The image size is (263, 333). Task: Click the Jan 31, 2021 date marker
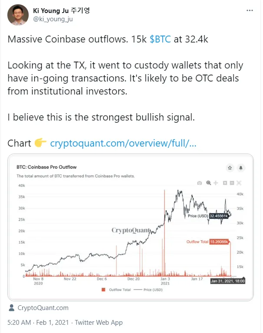pyautogui.click(x=227, y=281)
